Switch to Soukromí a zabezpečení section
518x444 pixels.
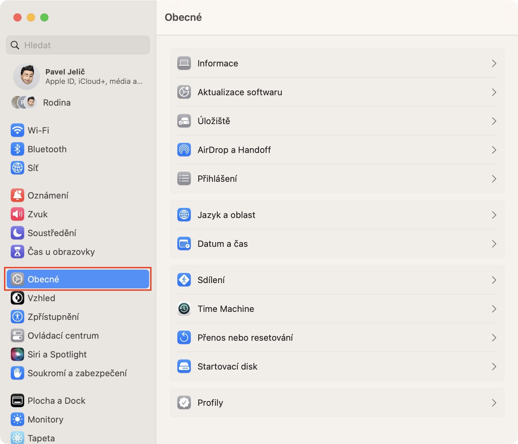click(x=77, y=373)
